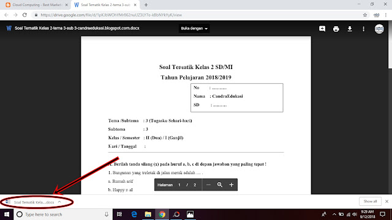Open the red circular app on taskbar
This screenshot has width=392, height=220.
[x=176, y=215]
